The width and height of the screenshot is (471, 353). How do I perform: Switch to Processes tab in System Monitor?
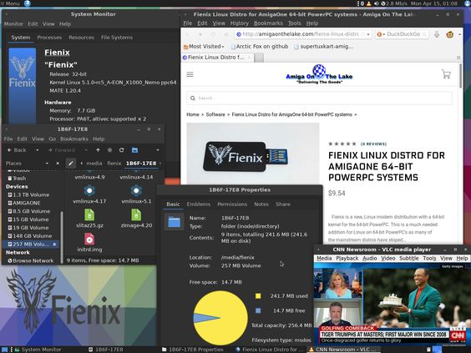tap(49, 38)
